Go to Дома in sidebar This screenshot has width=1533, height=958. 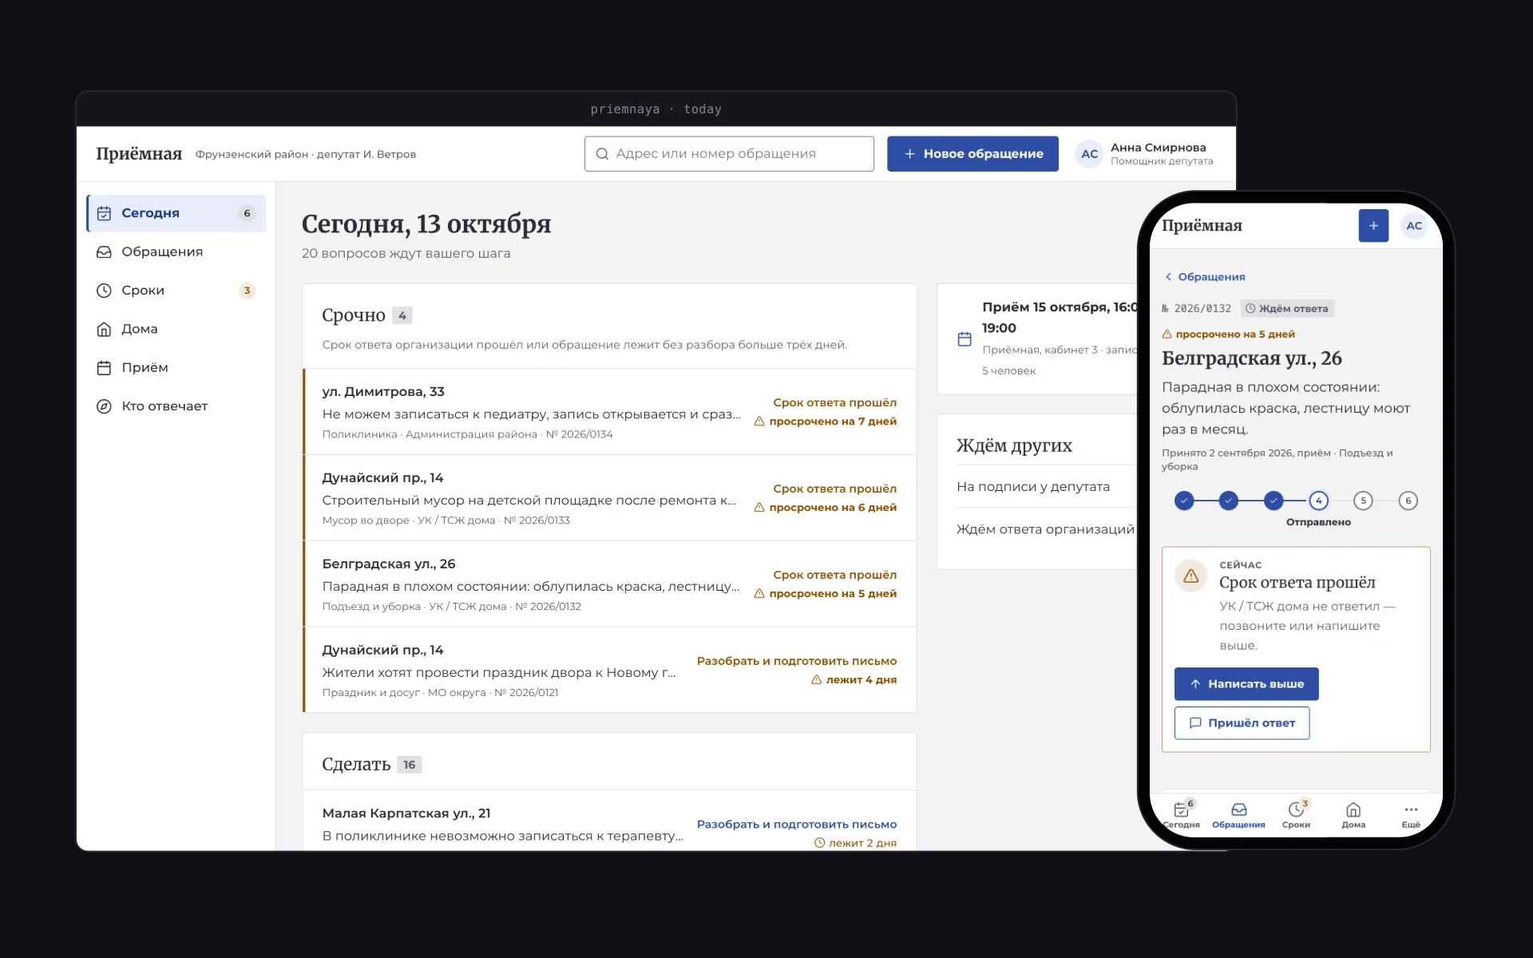176,329
